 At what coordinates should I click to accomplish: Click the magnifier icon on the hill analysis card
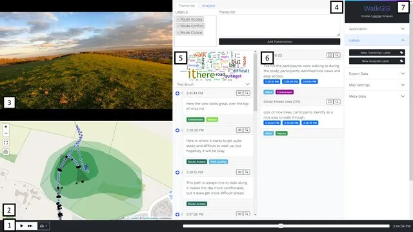tap(337, 55)
